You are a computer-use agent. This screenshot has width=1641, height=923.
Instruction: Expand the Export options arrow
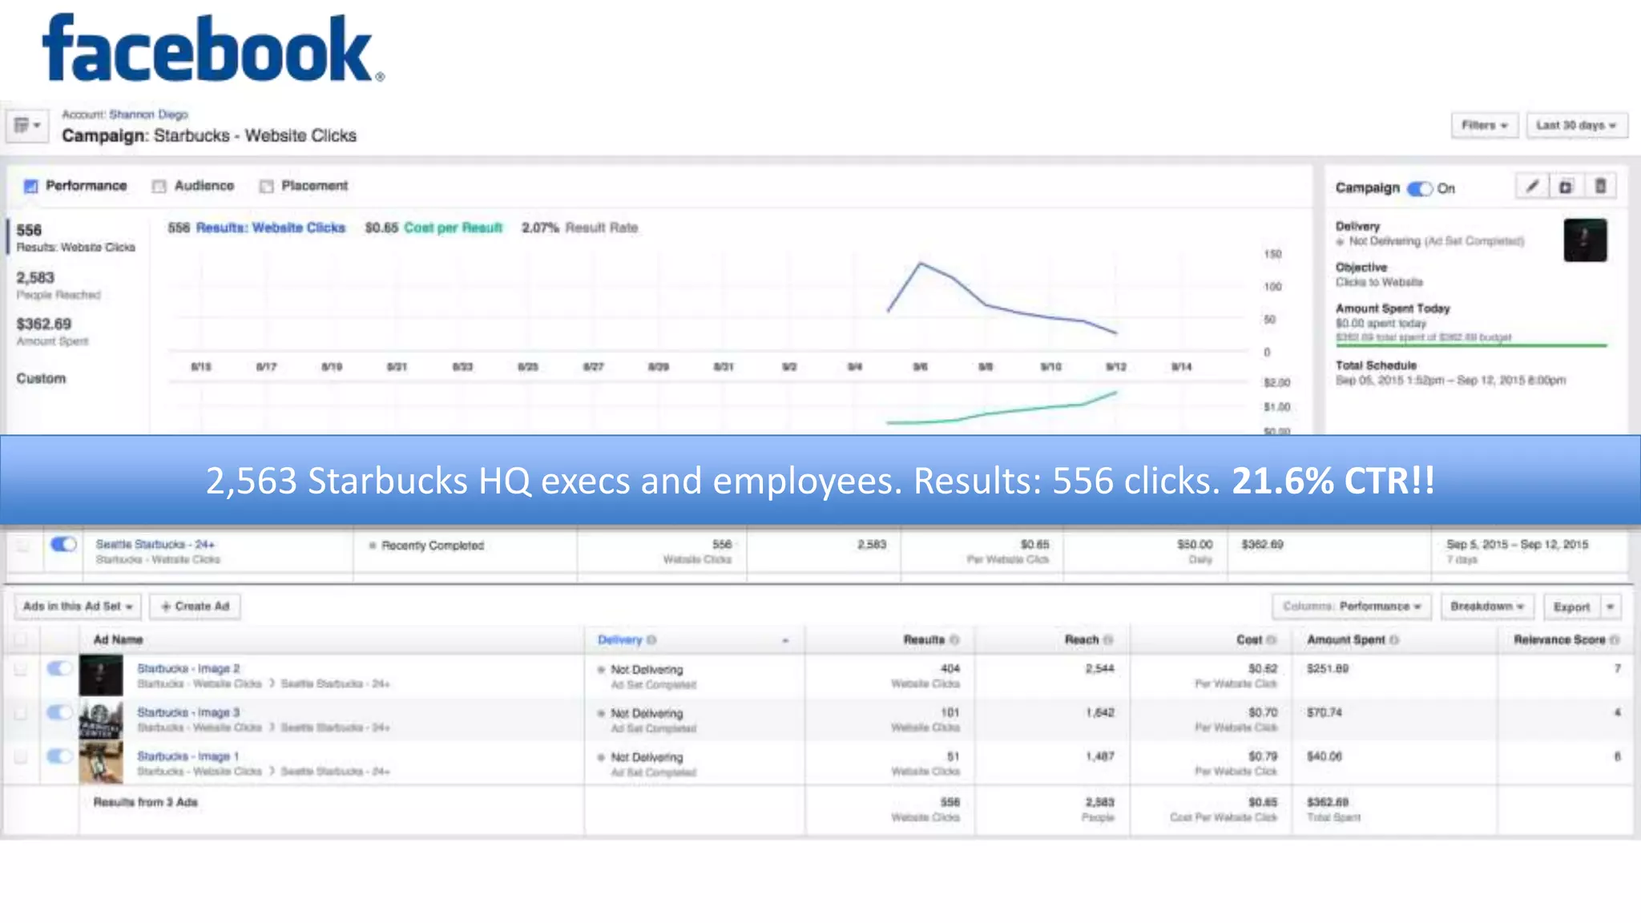click(x=1611, y=607)
